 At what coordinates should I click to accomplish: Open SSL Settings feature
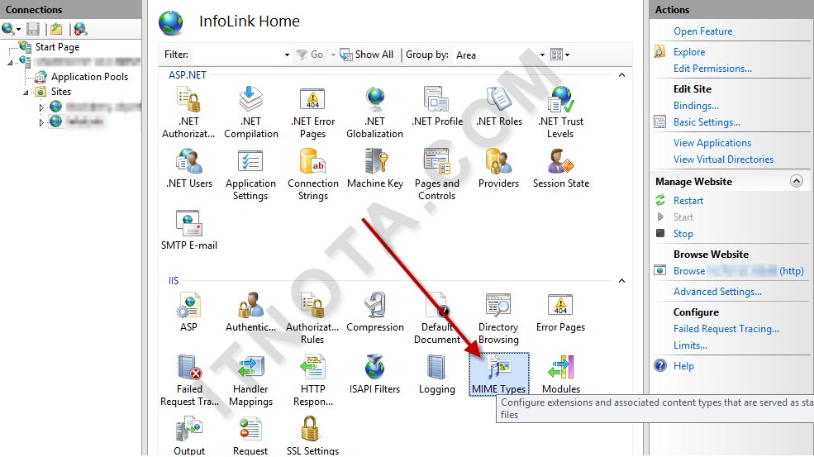click(312, 436)
